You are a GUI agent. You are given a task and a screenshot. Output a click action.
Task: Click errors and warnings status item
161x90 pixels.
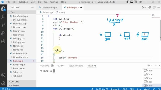(6, 89)
